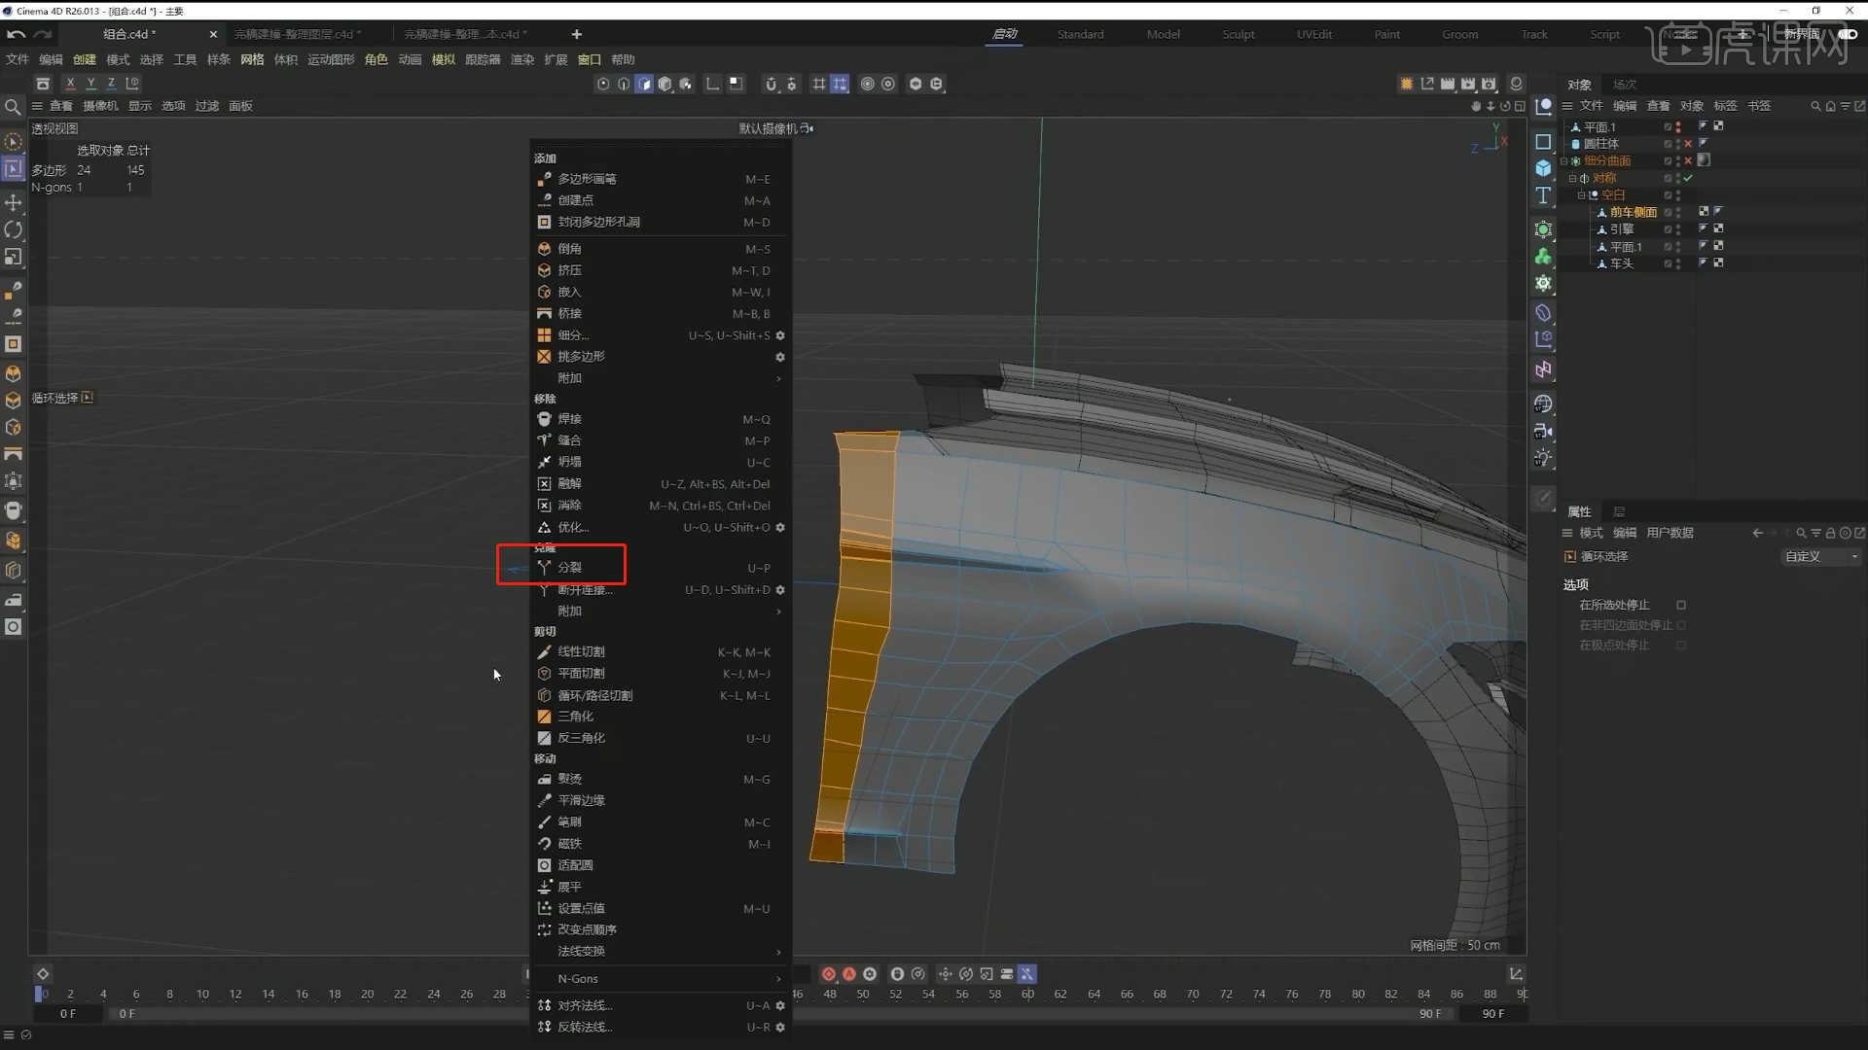Viewport: 1868px width, 1050px height.
Task: Expand the 法线变换 submenu
Action: (x=662, y=951)
